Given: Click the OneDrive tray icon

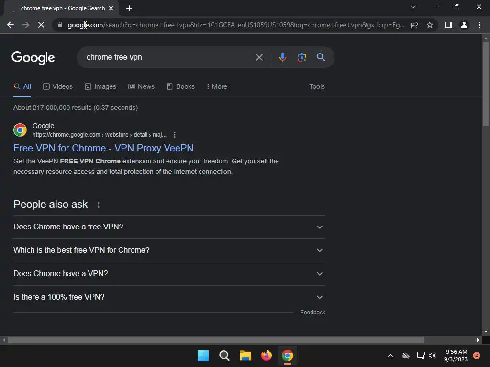Looking at the screenshot, I should 406,356.
